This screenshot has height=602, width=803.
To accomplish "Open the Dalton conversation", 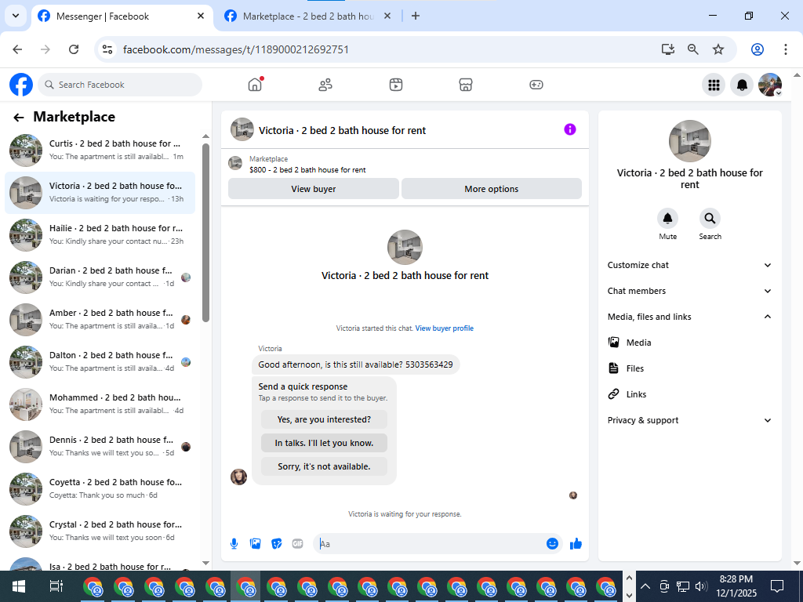I will pos(100,362).
